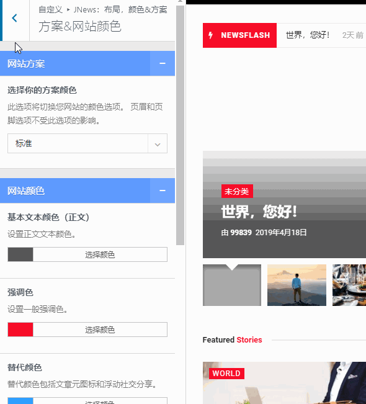This screenshot has height=404, width=366.
Task: Click the 2天 前 timestamp in ticker
Action: [x=352, y=35]
